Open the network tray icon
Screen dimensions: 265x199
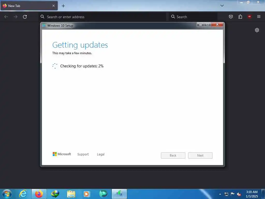pos(226,194)
